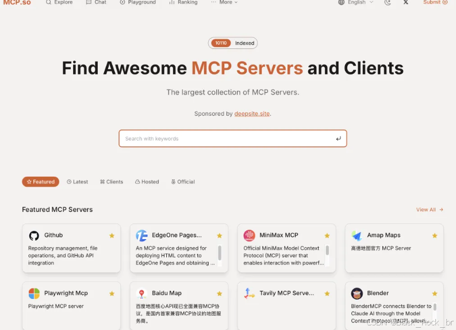Switch to the Hosted tab
The height and width of the screenshot is (330, 456).
click(147, 182)
